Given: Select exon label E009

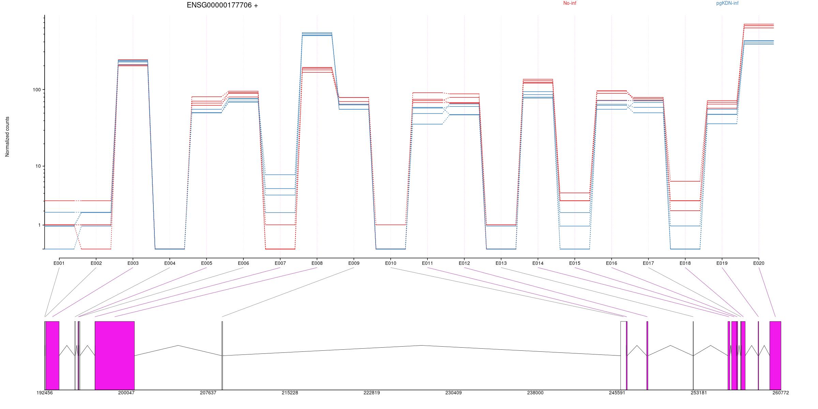Looking at the screenshot, I should pyautogui.click(x=354, y=263).
